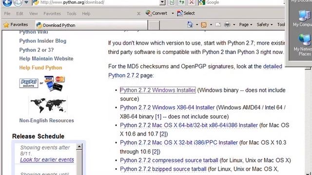Click the Select toolbar button
Screen dimensions: 312x175
pos(186,13)
